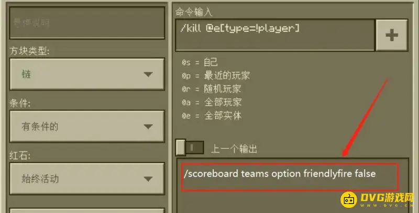The width and height of the screenshot is (419, 213).
Task: Select the @a = 全部玩家 hint line
Action: (212, 102)
